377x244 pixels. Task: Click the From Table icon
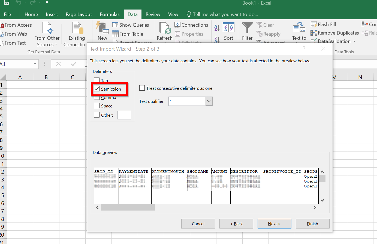pos(115,34)
